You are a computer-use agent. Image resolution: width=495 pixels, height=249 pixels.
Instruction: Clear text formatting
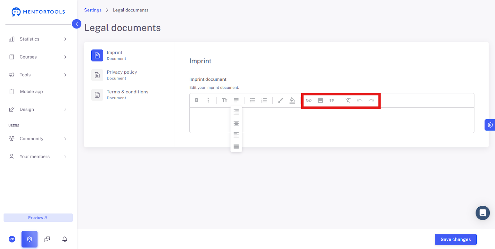(x=348, y=100)
